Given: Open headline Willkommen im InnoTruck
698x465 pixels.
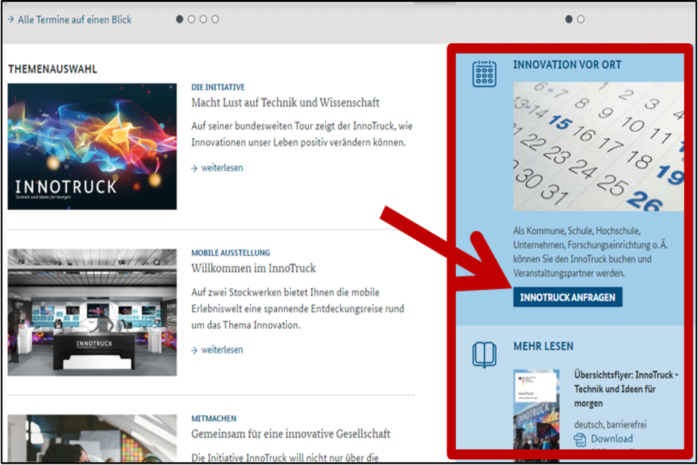Looking at the screenshot, I should (254, 268).
